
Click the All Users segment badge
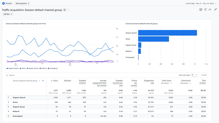pos(7,3)
